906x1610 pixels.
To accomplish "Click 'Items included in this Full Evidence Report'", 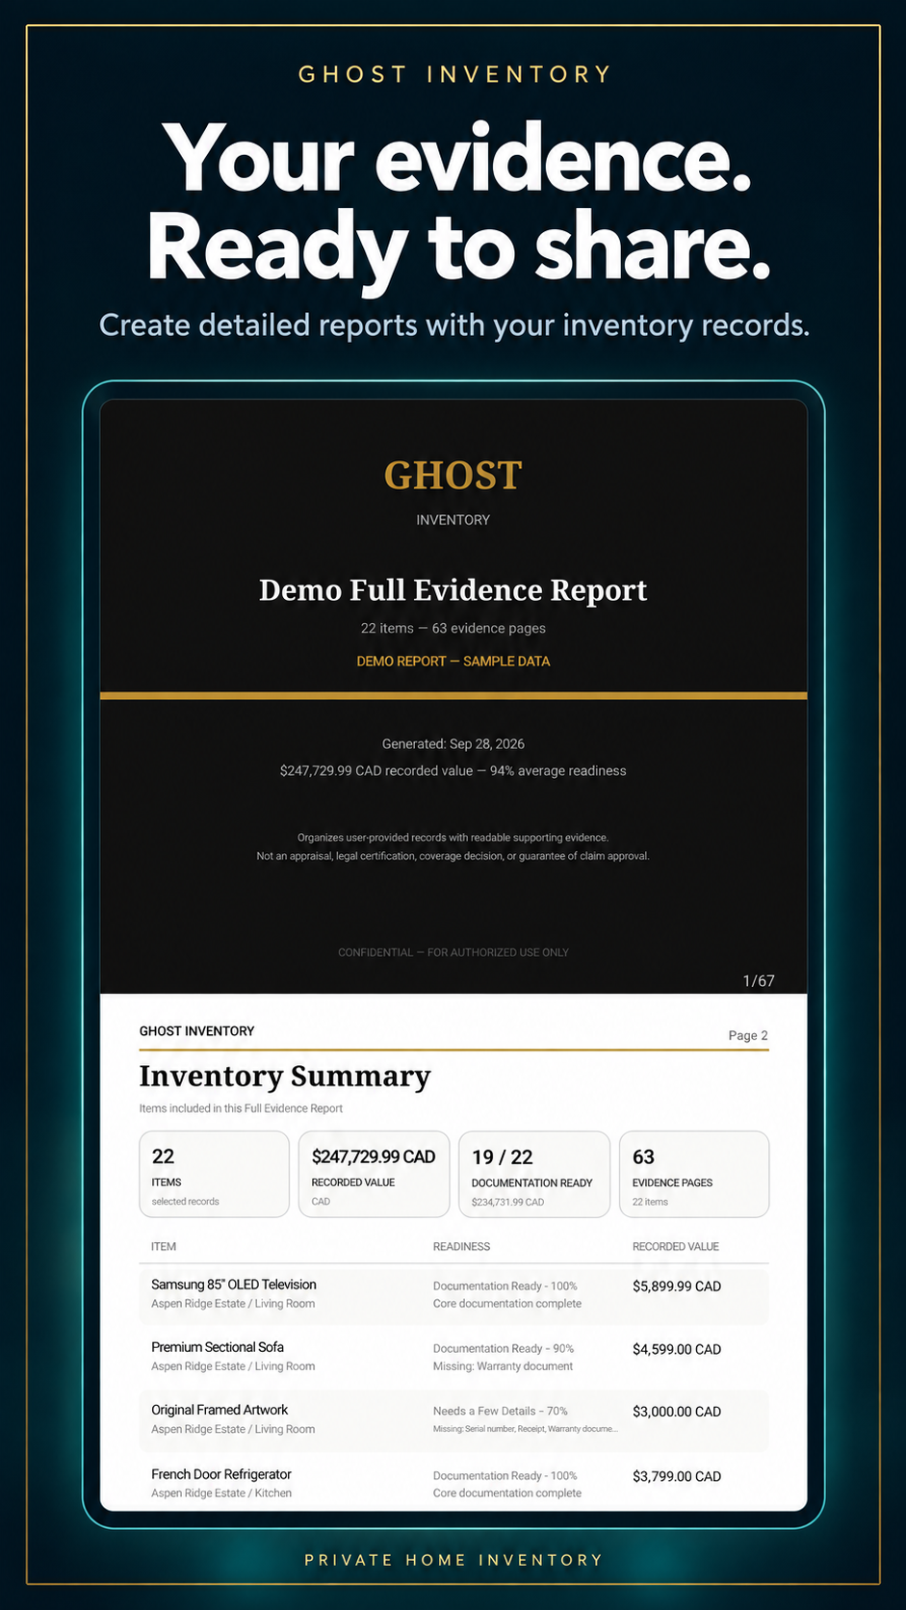I will [x=241, y=1108].
